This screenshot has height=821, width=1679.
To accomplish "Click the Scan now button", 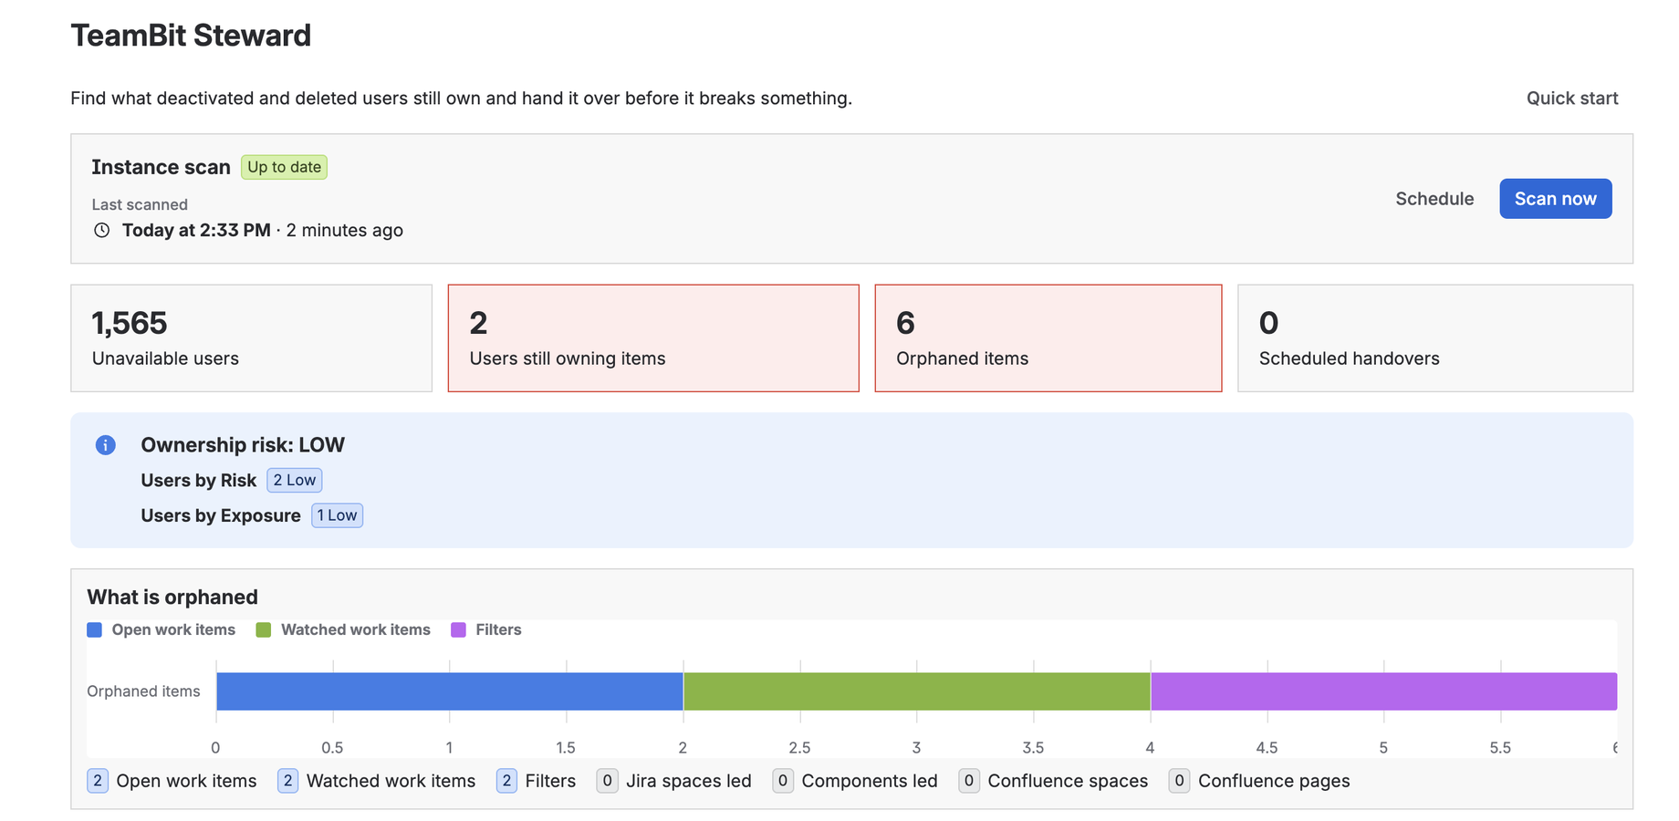I will [1555, 199].
